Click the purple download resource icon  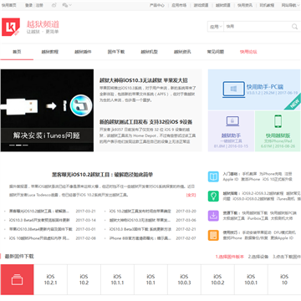213,216
